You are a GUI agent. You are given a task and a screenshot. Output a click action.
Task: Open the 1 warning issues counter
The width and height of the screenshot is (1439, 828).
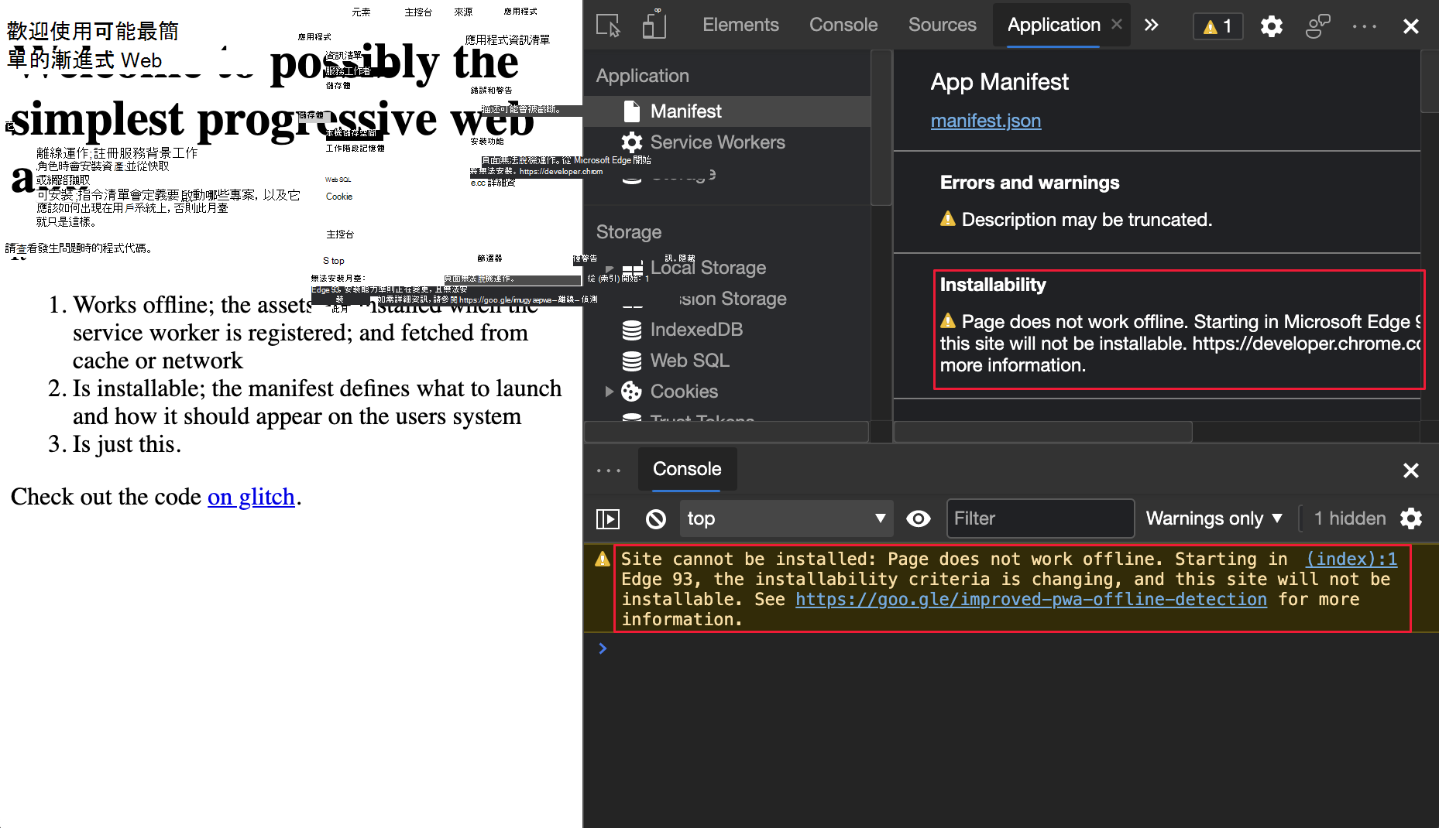(x=1217, y=26)
